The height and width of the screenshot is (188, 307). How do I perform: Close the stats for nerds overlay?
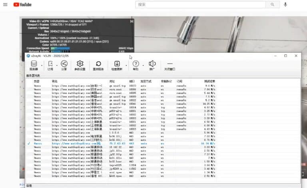[132, 21]
